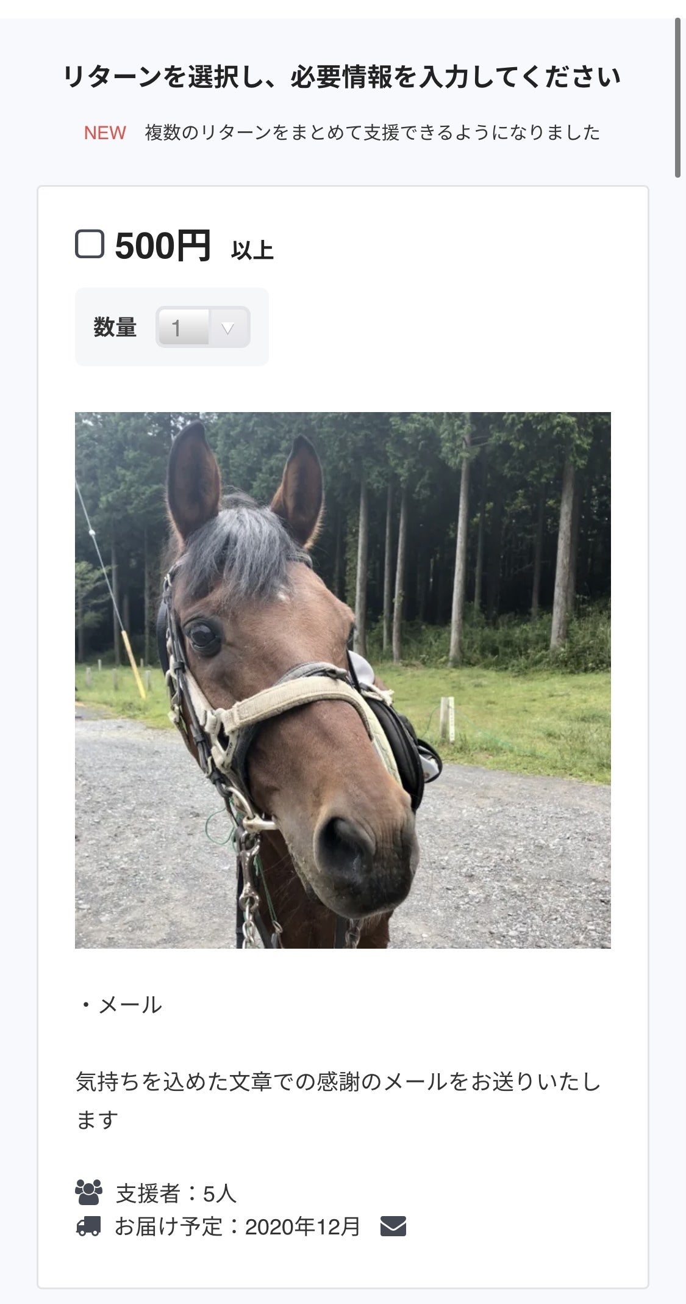Click the ・メール return title
686x1304 pixels.
pos(120,1004)
